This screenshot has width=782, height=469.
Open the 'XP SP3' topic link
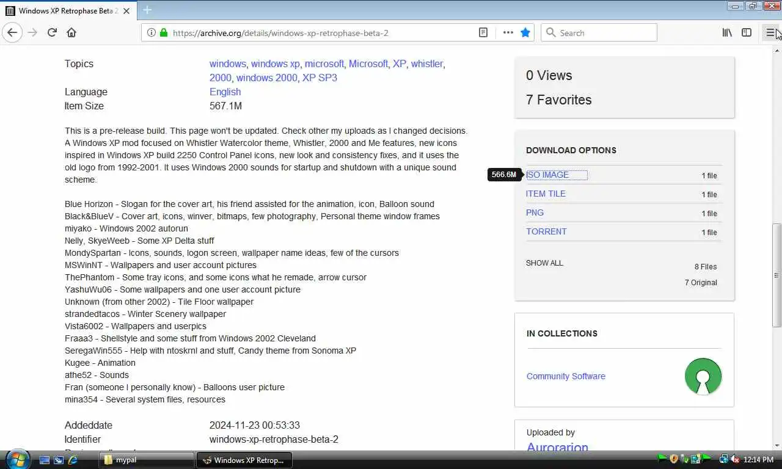(320, 78)
